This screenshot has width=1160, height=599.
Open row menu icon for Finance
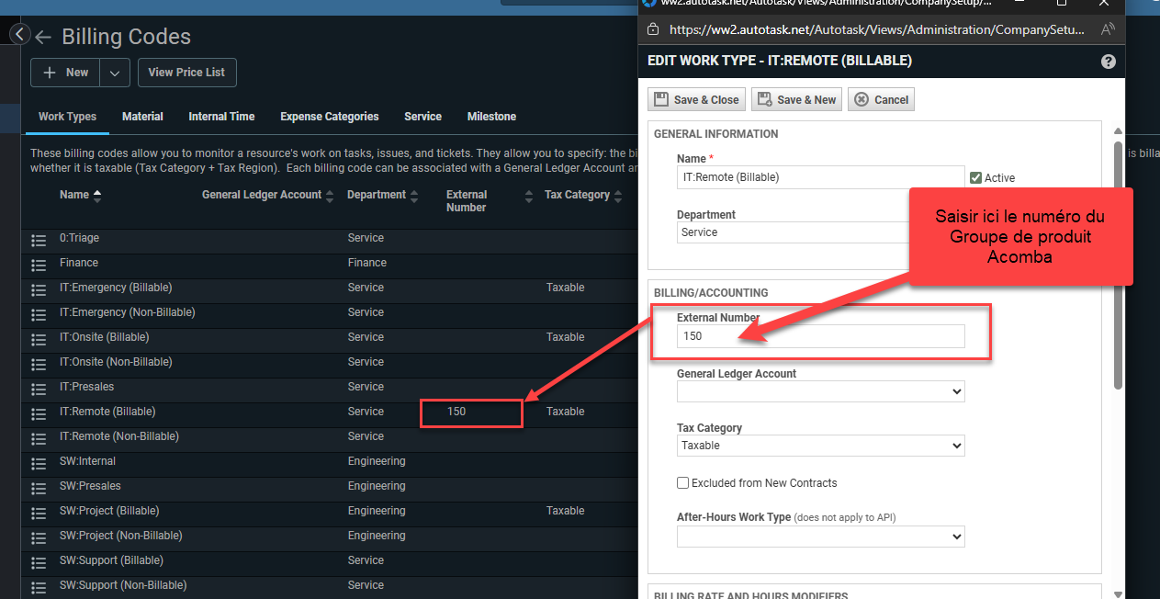click(x=39, y=265)
